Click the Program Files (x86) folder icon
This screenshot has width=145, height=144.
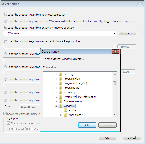60,83
